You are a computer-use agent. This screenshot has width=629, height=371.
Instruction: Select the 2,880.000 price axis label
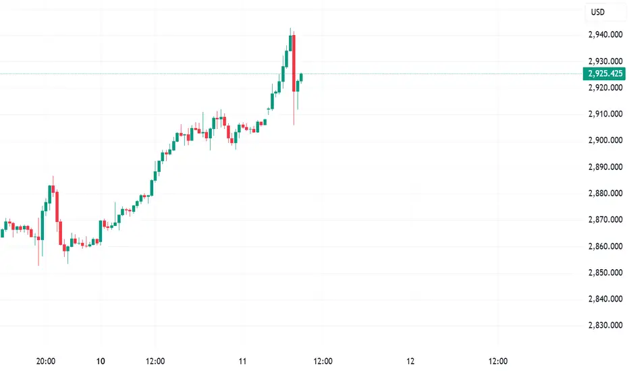click(x=605, y=194)
